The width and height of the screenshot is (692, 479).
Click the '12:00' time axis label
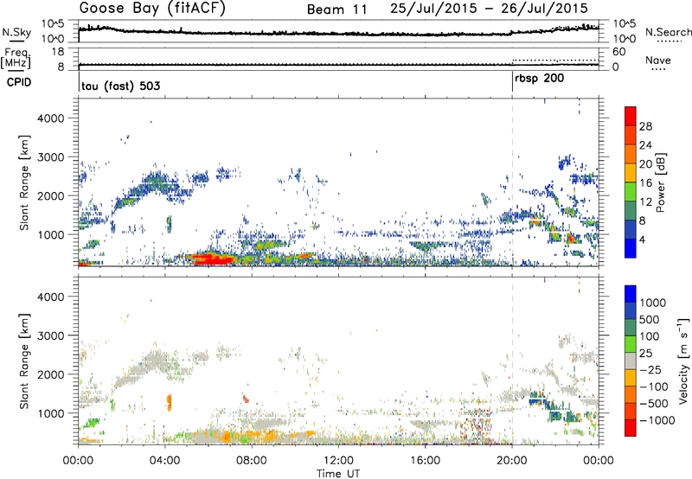[338, 461]
